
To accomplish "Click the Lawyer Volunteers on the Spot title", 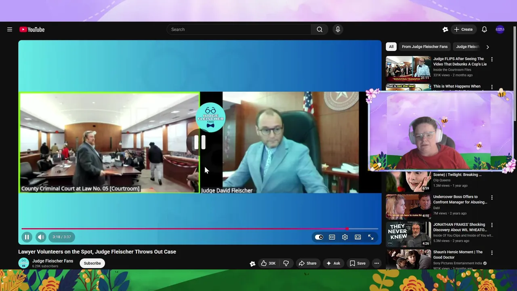I will tap(97, 252).
